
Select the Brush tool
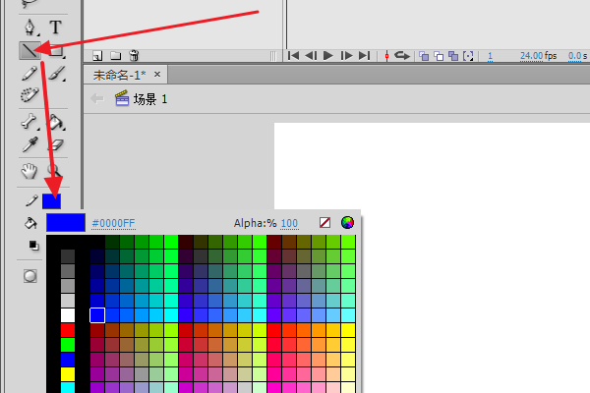[x=56, y=73]
